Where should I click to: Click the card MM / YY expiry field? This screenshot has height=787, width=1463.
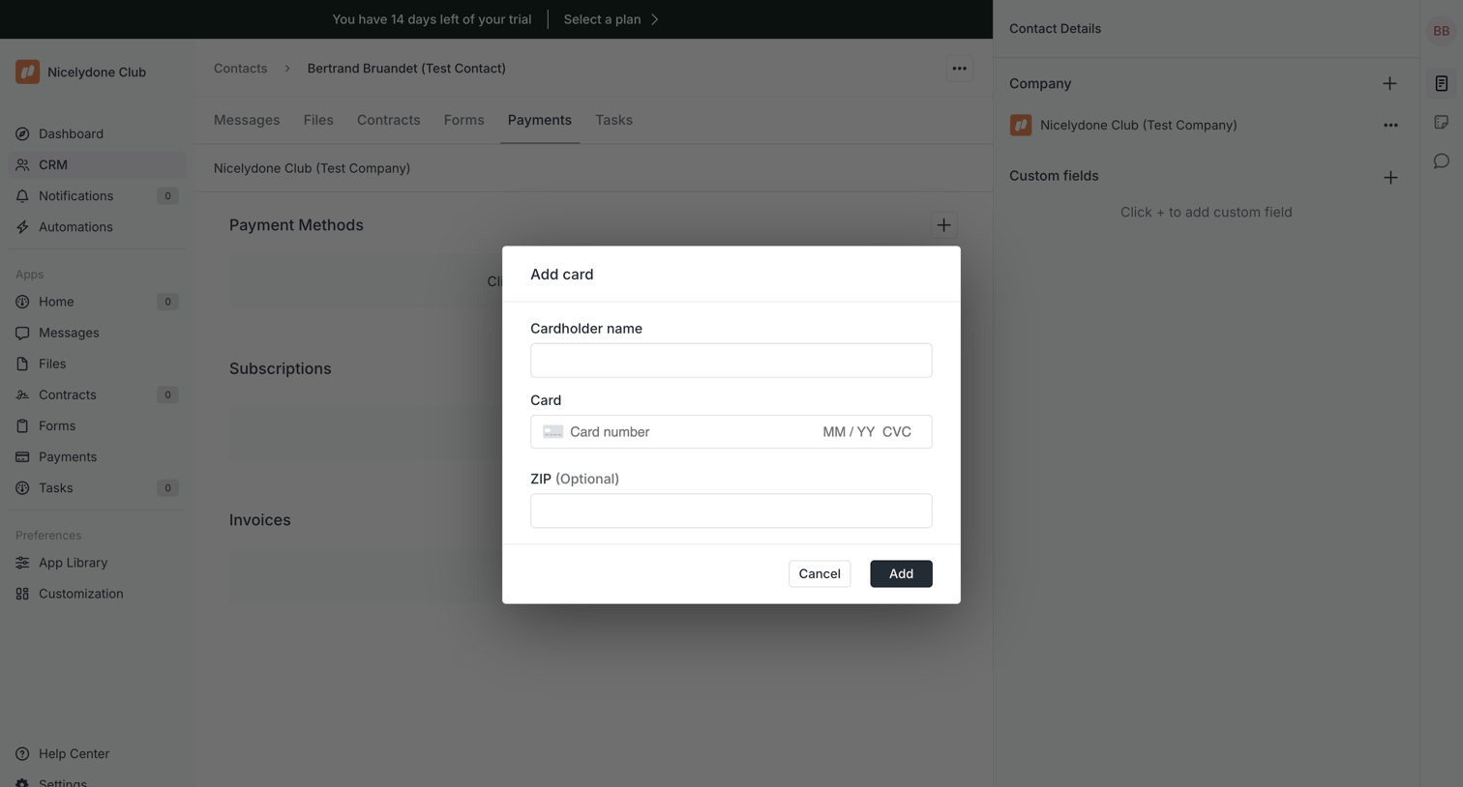[849, 432]
